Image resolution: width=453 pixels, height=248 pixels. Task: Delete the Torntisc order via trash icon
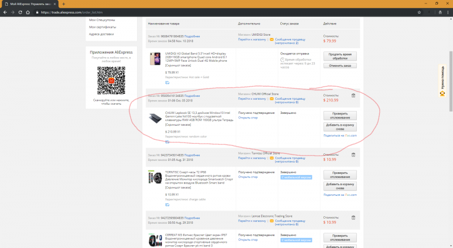pyautogui.click(x=353, y=155)
